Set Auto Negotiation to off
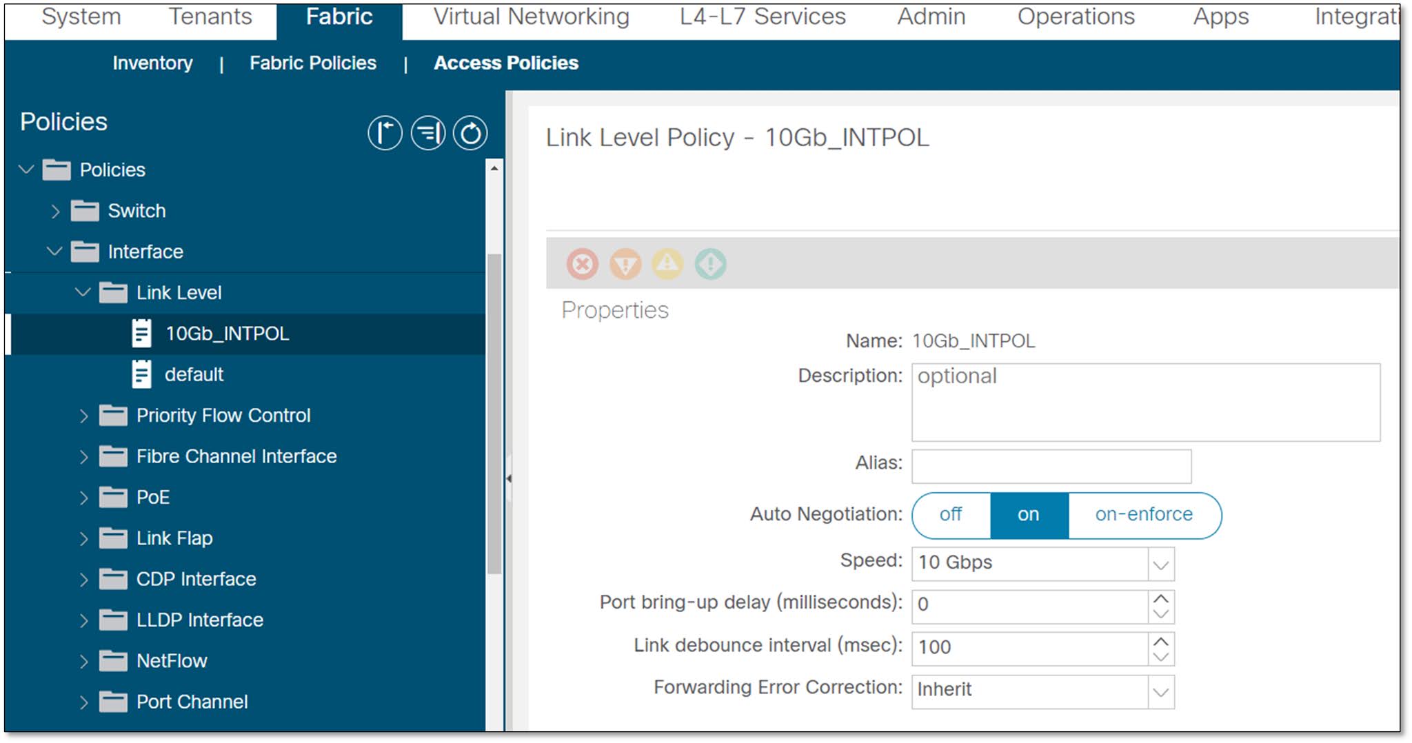The height and width of the screenshot is (743, 1412). coord(951,514)
